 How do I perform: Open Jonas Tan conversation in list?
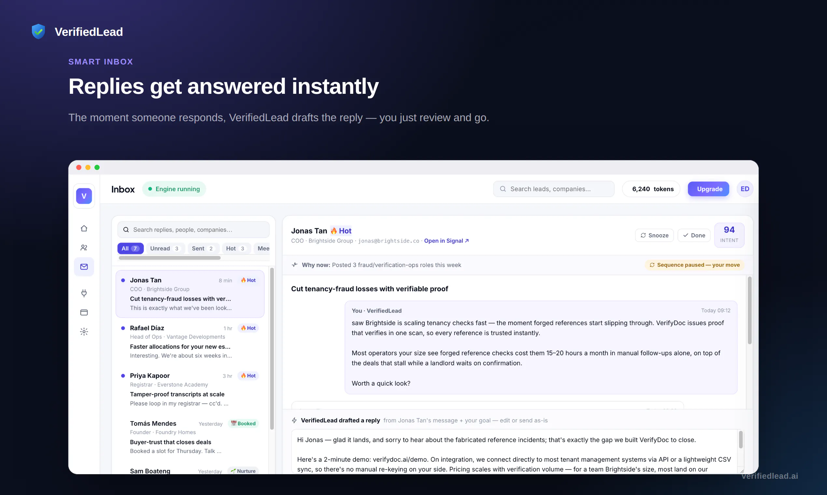pos(190,293)
